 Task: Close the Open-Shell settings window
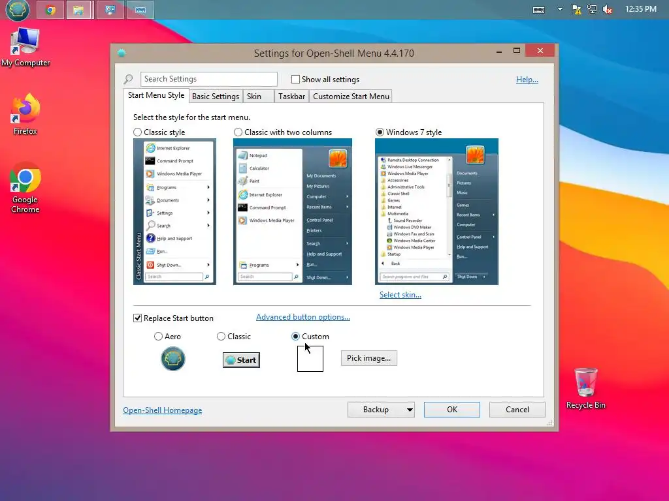pyautogui.click(x=540, y=51)
